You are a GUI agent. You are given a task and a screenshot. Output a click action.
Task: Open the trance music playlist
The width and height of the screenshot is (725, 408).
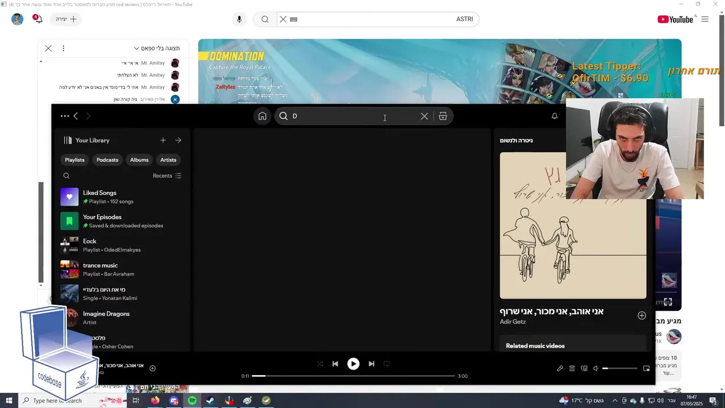[121, 269]
